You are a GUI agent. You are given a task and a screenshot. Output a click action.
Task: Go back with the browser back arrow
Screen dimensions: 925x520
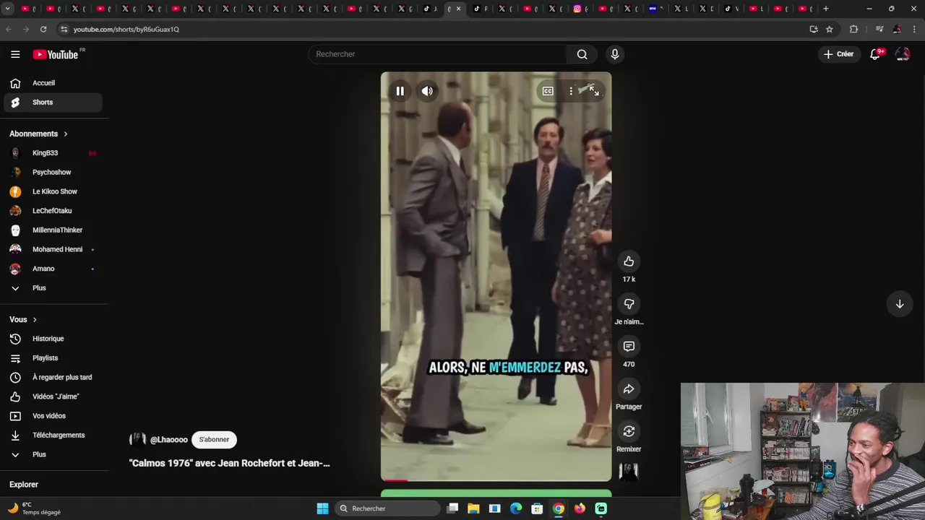click(x=9, y=29)
